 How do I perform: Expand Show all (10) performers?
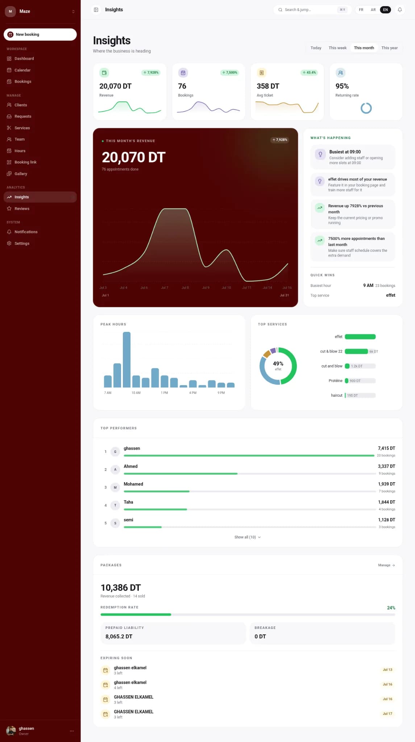pyautogui.click(x=248, y=537)
